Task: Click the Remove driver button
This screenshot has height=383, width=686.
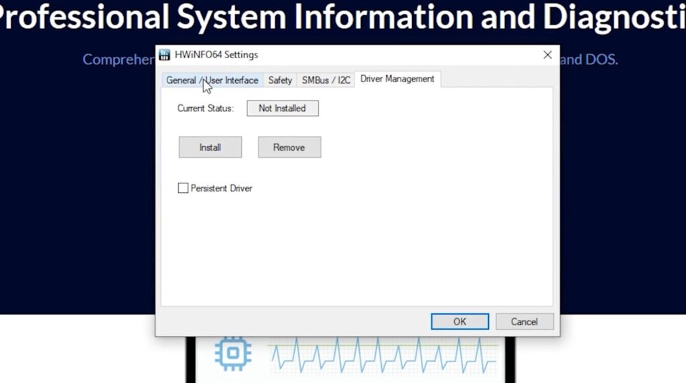Action: (x=289, y=147)
